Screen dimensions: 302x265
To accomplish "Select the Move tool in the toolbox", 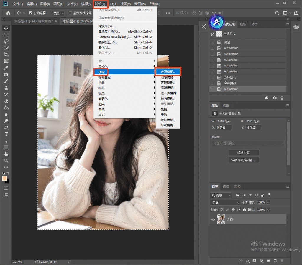I will (x=6, y=28).
